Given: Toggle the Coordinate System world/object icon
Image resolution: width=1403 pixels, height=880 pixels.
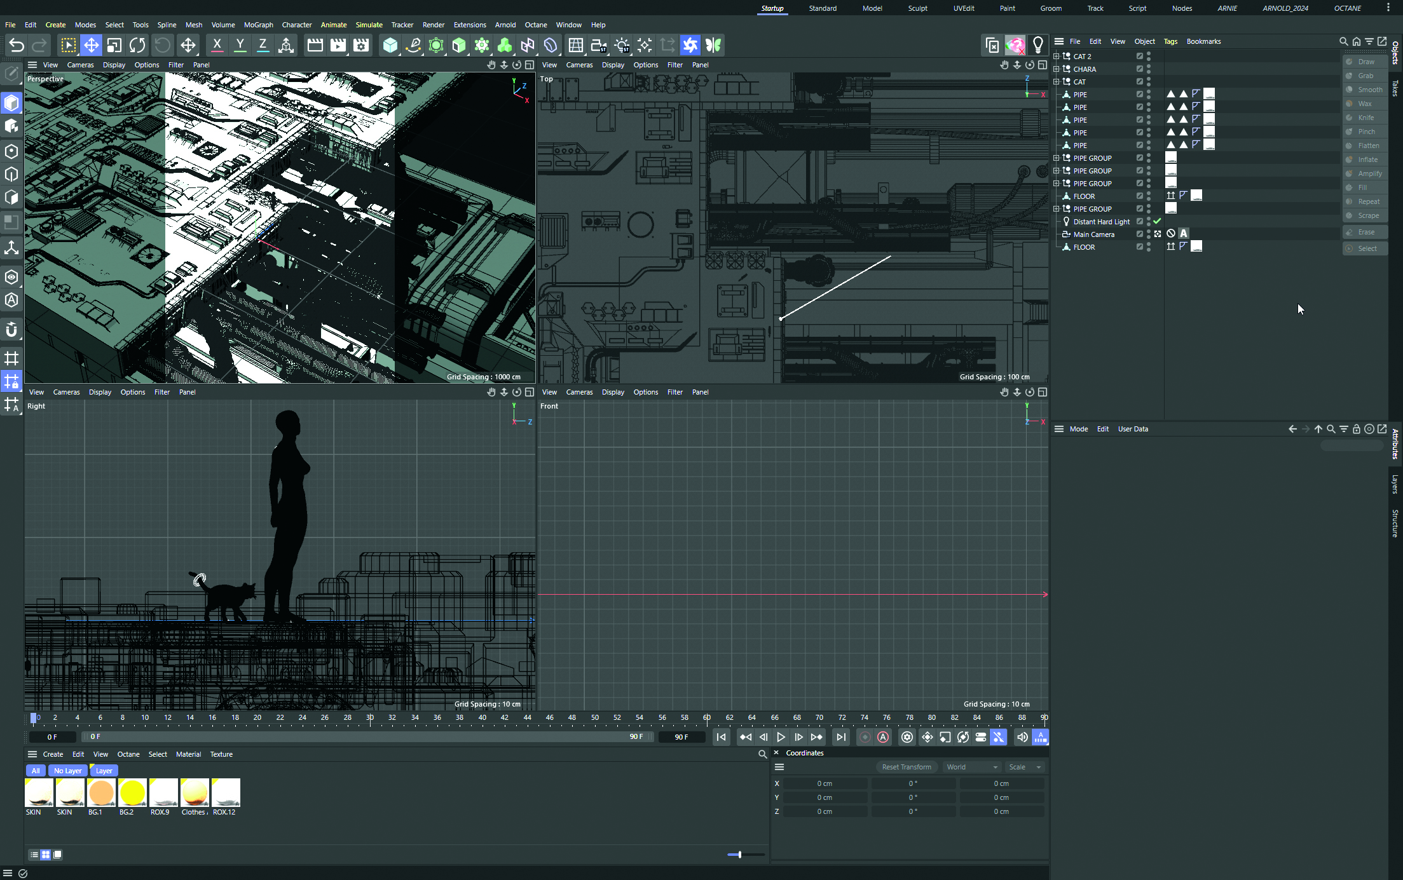Looking at the screenshot, I should pos(286,45).
